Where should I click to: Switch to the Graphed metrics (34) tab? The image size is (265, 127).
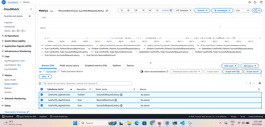point(96,65)
